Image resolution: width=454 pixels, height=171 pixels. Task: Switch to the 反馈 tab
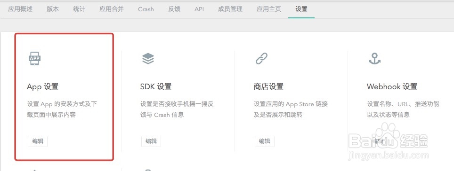point(174,9)
